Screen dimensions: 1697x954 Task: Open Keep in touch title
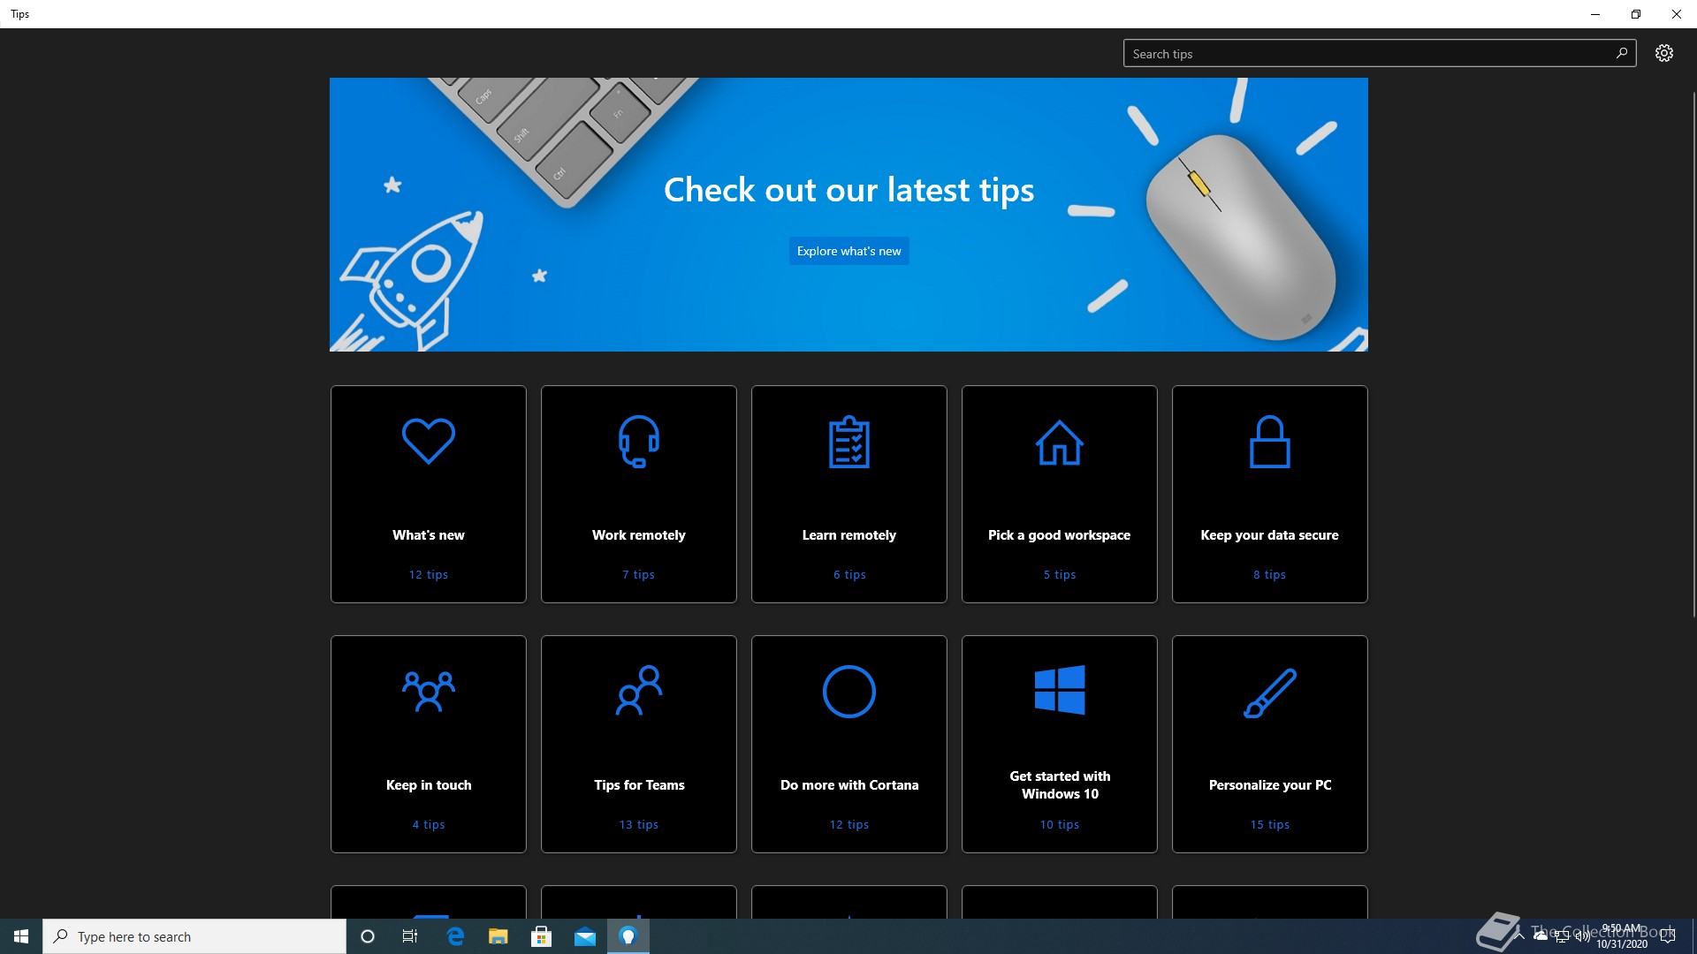click(x=428, y=784)
